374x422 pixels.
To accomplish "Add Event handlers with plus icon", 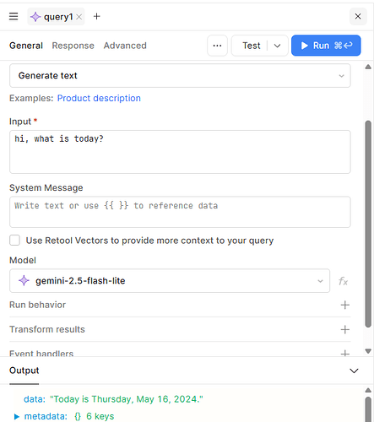I will [x=345, y=353].
